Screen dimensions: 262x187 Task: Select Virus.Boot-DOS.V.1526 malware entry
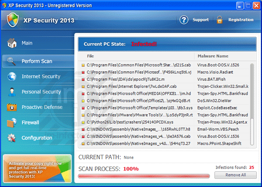click(218, 65)
